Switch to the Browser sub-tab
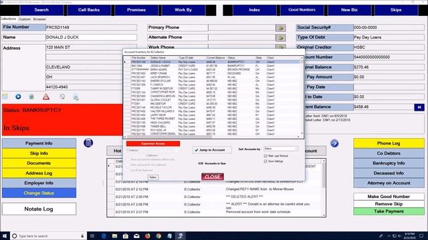Viewport: 428px width, 240px height. (x=39, y=19)
